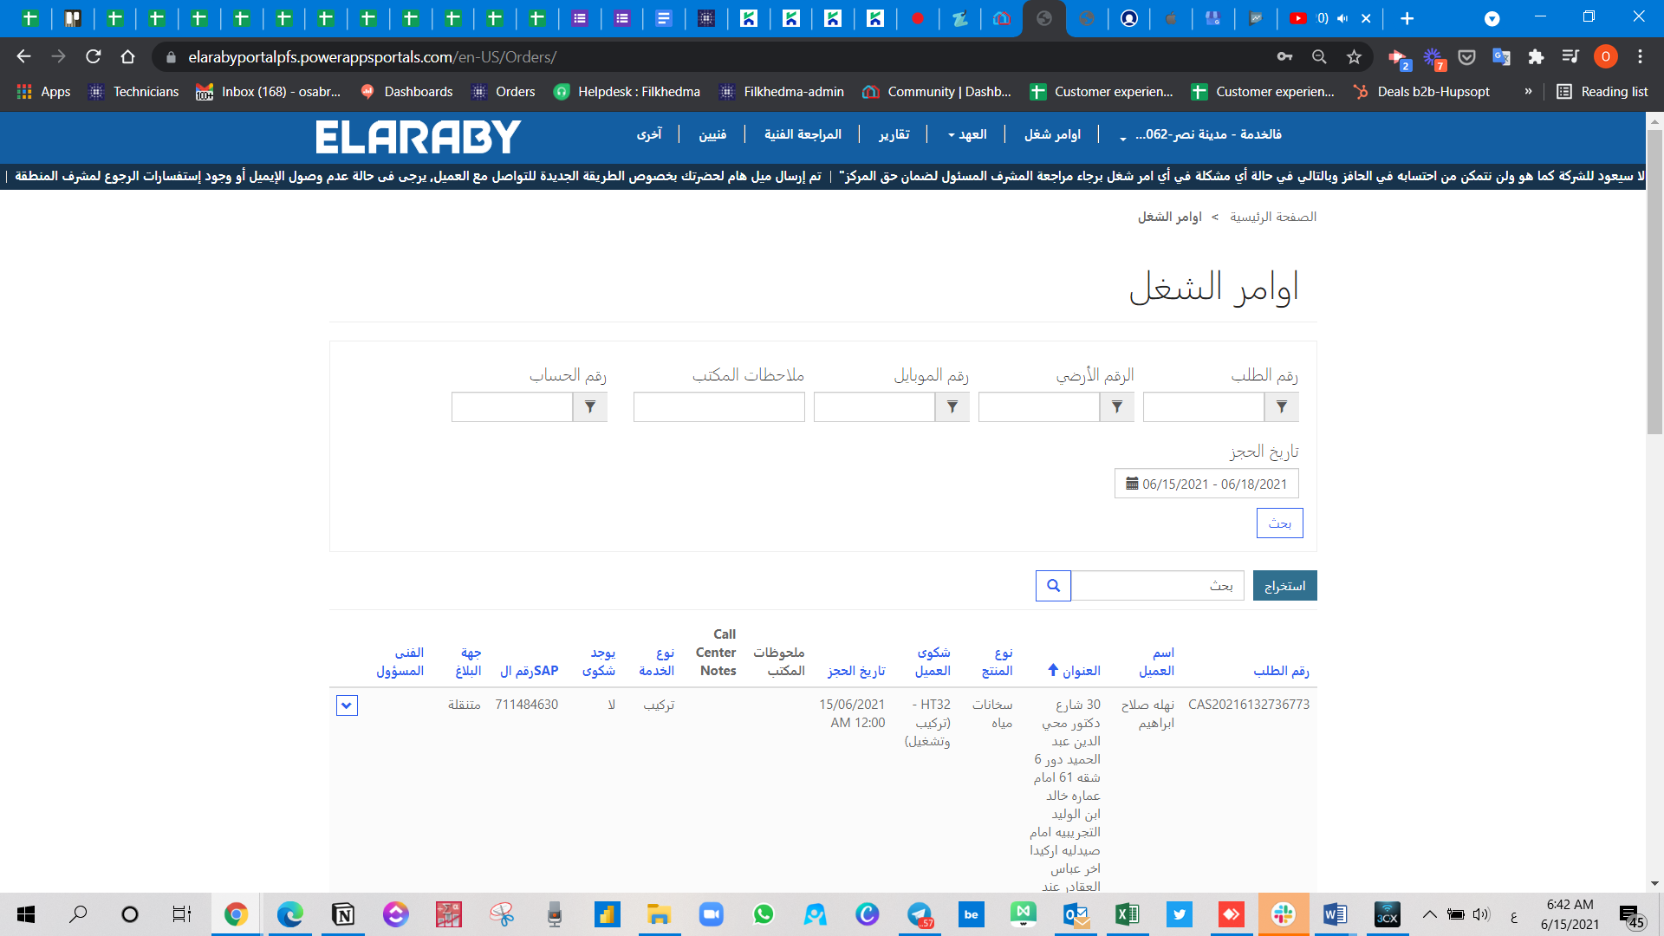
Task: Click the filter icon beside رقم الموبايل field
Action: [952, 406]
